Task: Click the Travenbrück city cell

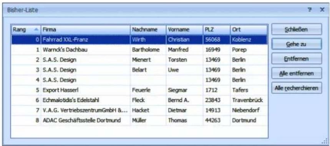Action: tap(249, 100)
